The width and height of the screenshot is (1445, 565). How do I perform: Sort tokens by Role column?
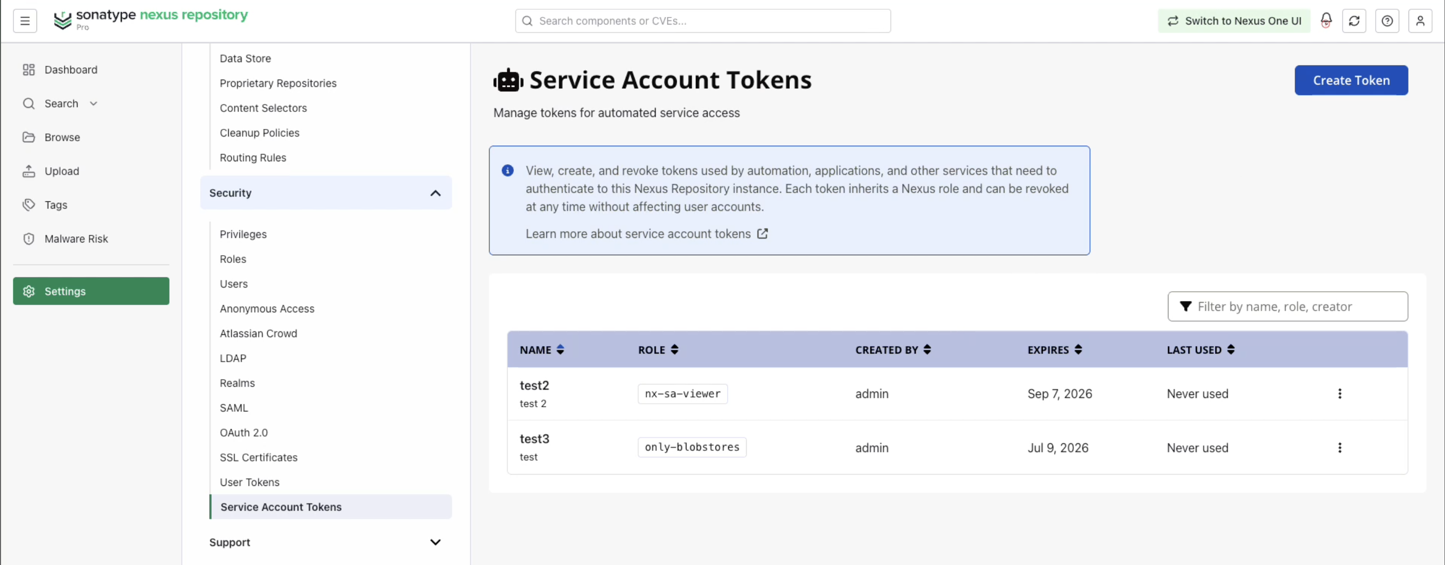[x=658, y=350]
